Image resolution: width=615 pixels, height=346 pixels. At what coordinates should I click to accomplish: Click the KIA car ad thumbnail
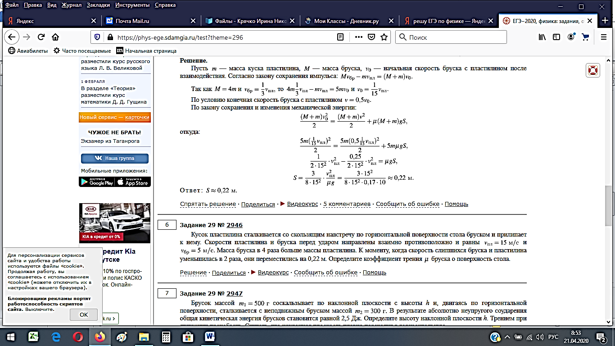[115, 223]
